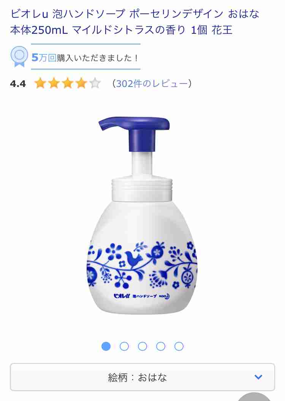
Task: Click the fourth gold rating star
Action: point(81,84)
